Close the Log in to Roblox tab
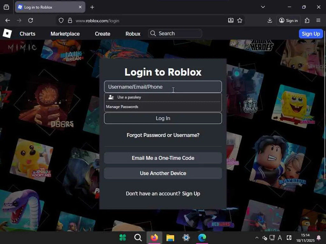The image size is (326, 244). [x=80, y=7]
